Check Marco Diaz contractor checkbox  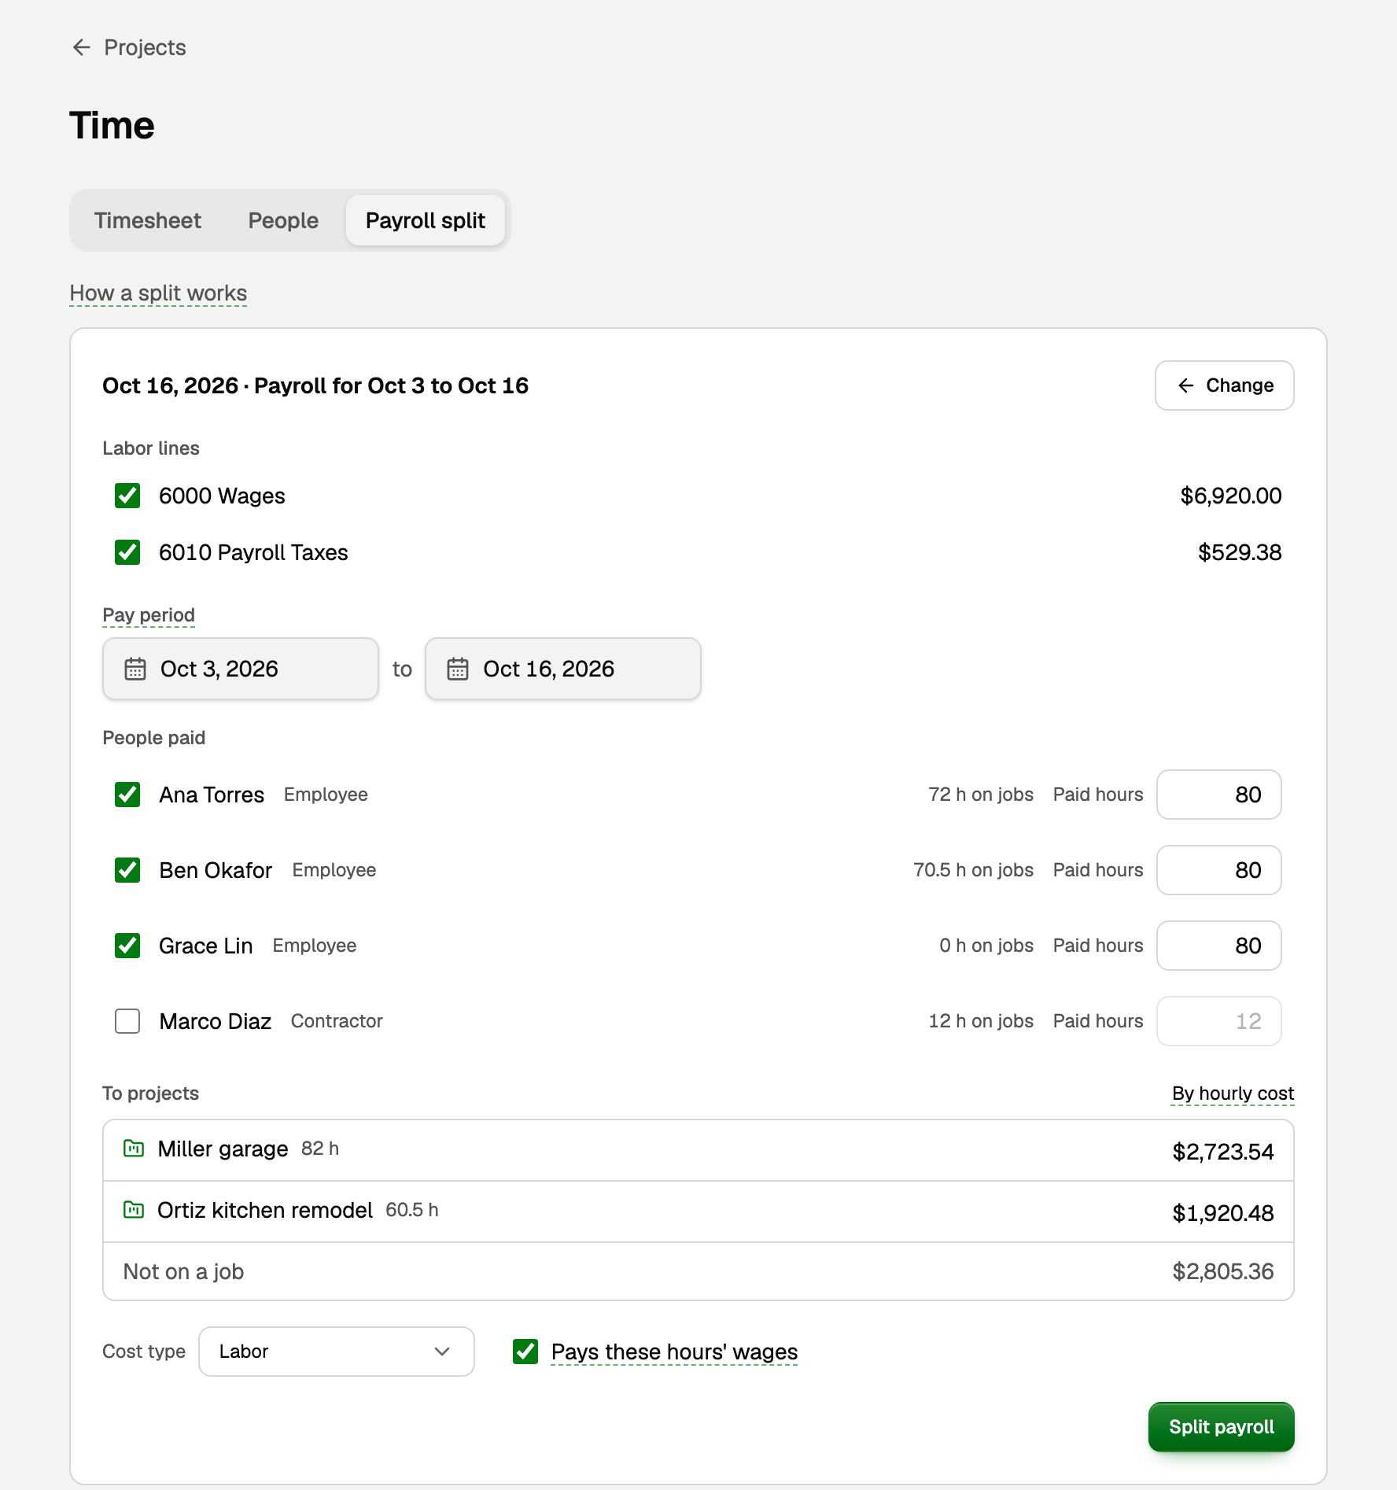click(127, 1021)
